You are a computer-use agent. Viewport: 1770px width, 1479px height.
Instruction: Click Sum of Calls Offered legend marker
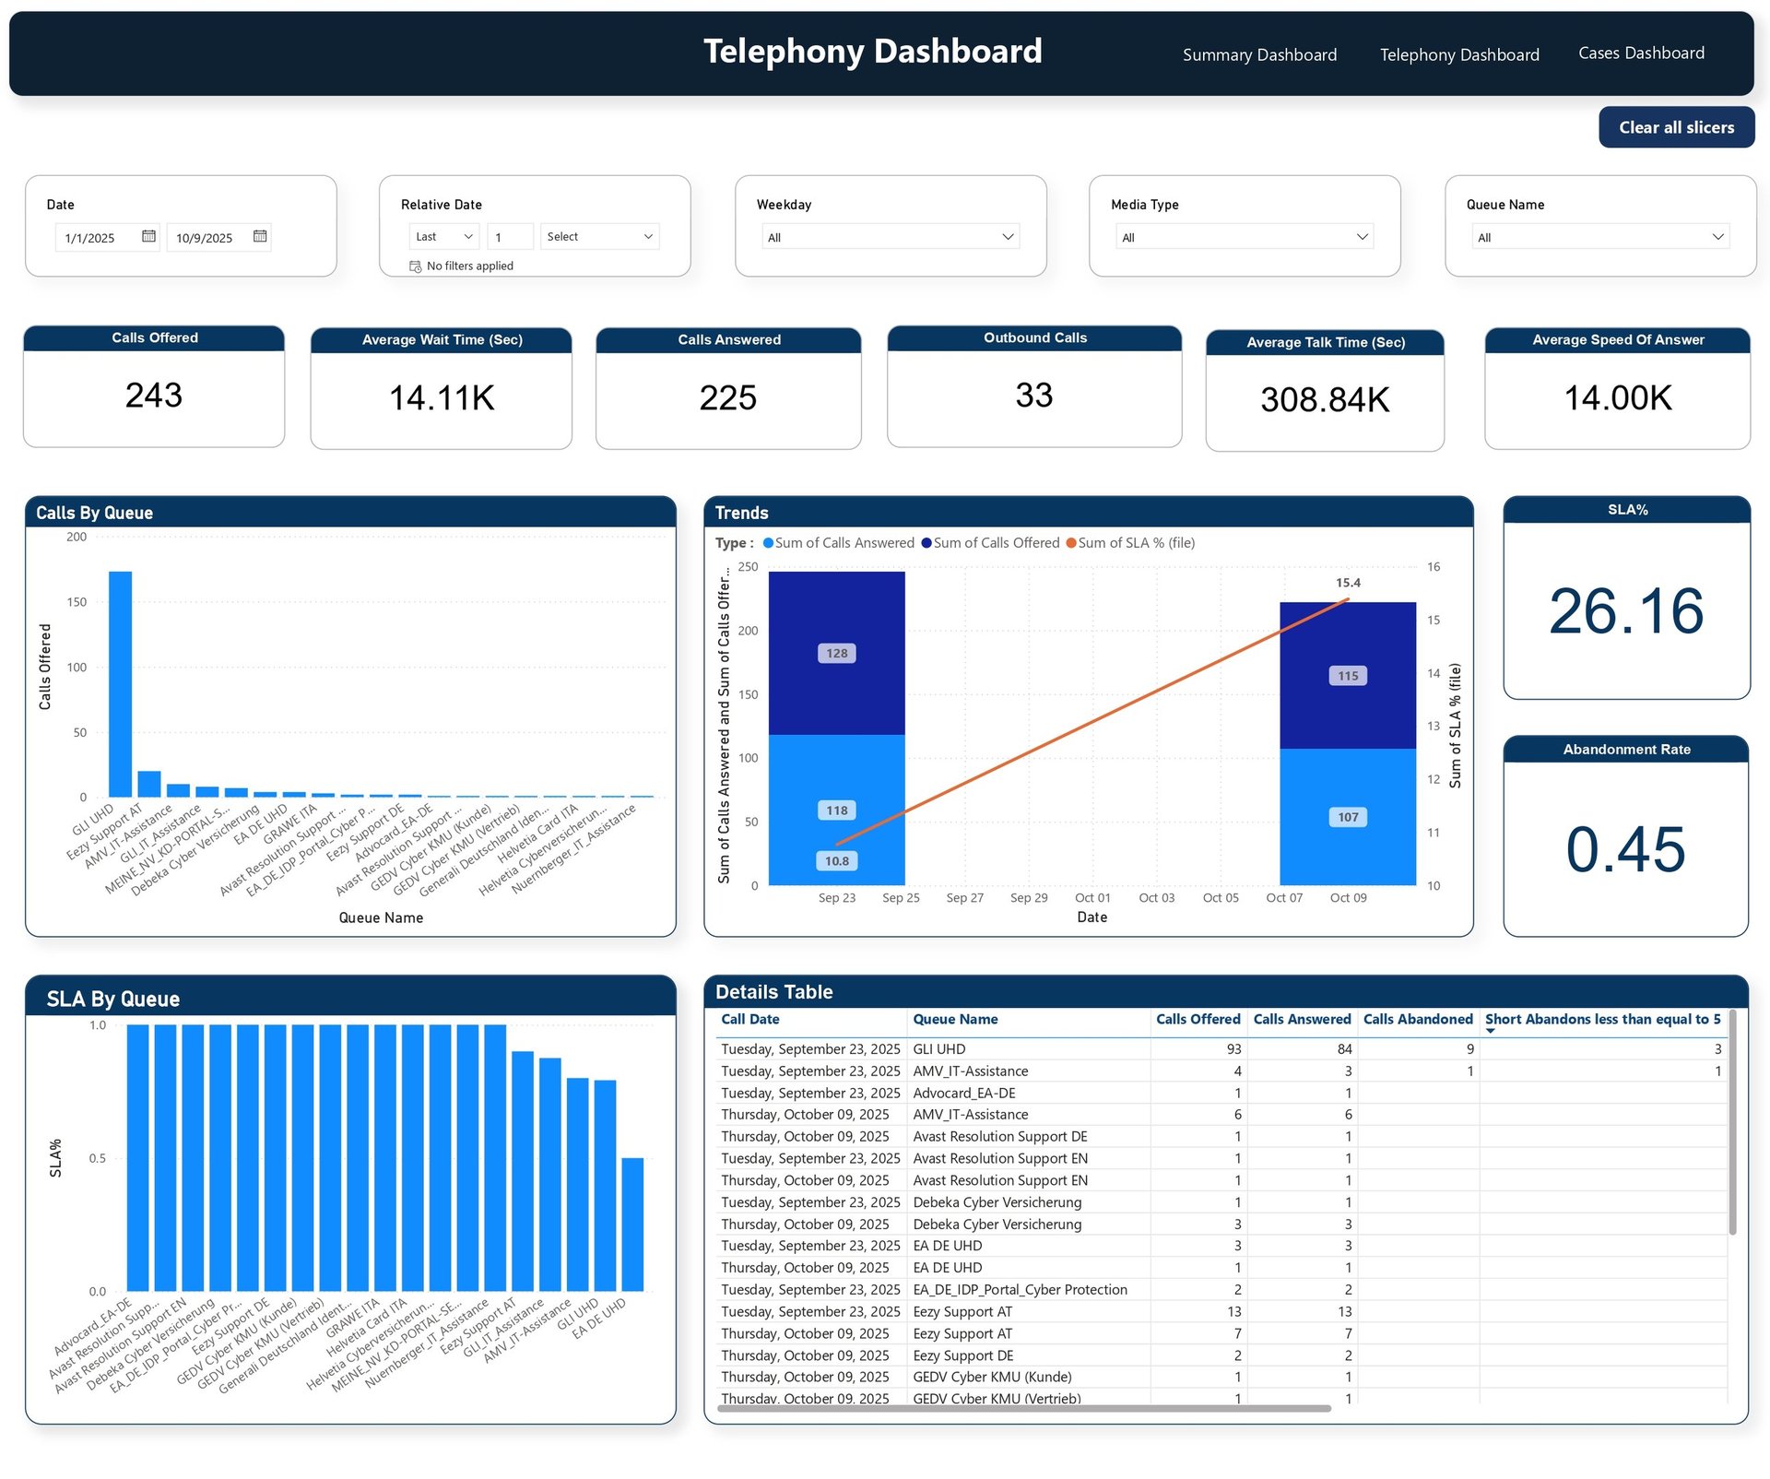coord(926,543)
